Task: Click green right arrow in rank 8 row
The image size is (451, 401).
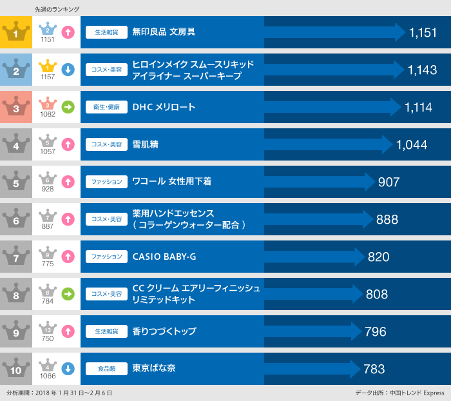Action: 68,294
